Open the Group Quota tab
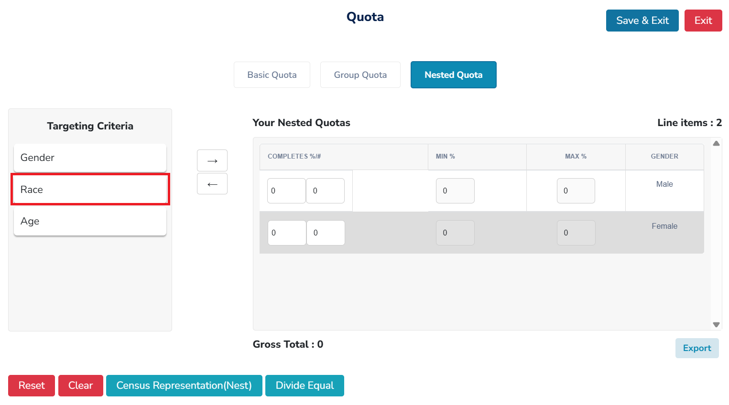 pos(360,75)
